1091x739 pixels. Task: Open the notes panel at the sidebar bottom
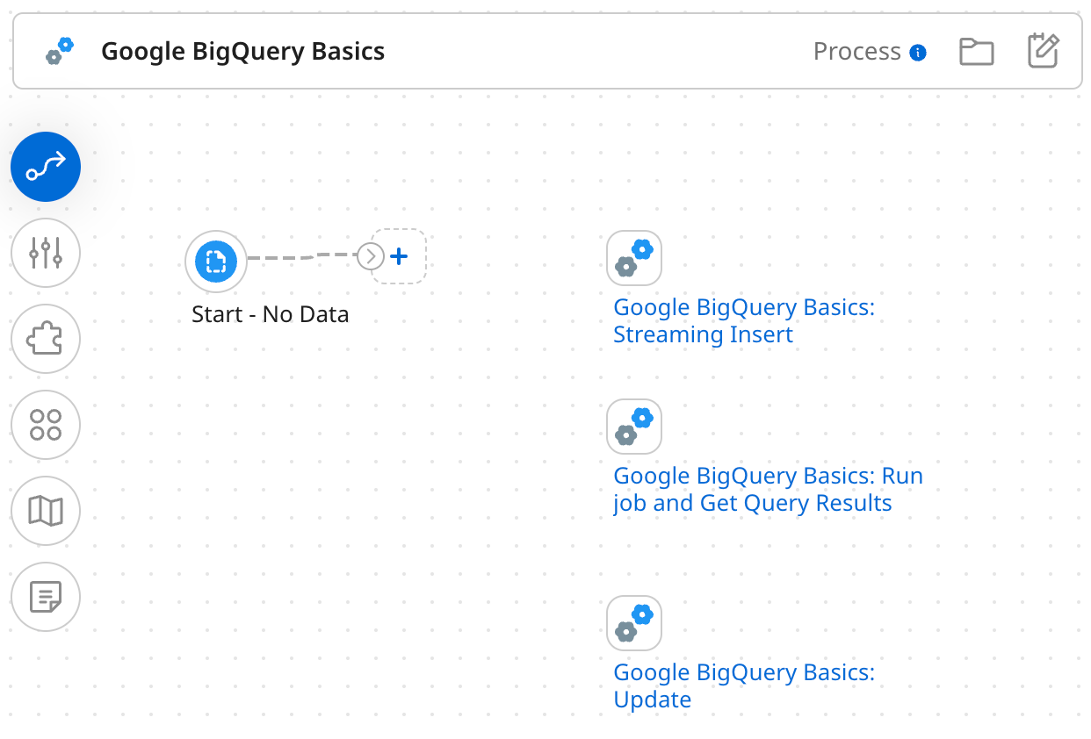[46, 597]
